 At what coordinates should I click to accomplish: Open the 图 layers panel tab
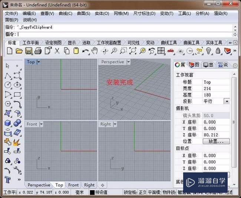tap(194, 65)
